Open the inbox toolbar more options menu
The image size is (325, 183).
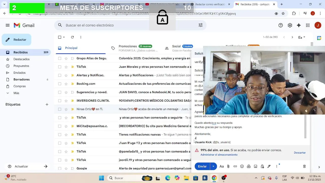[81, 37]
